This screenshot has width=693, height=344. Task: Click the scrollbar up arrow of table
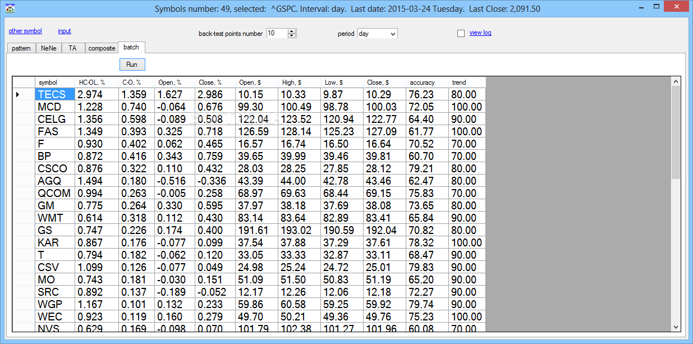tap(676, 82)
